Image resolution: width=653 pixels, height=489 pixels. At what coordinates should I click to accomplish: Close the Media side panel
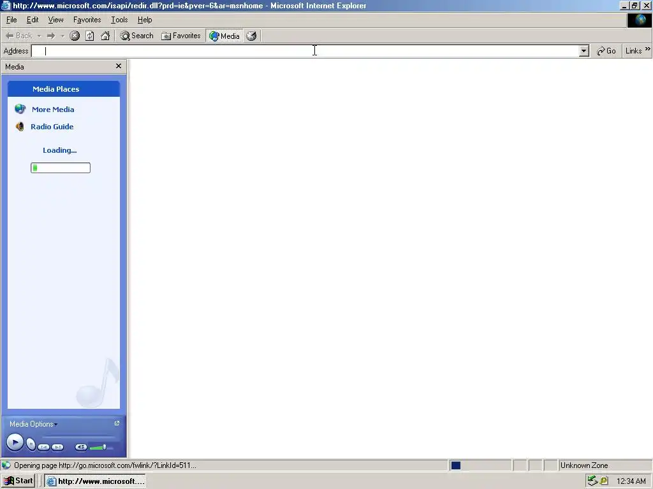tap(119, 66)
